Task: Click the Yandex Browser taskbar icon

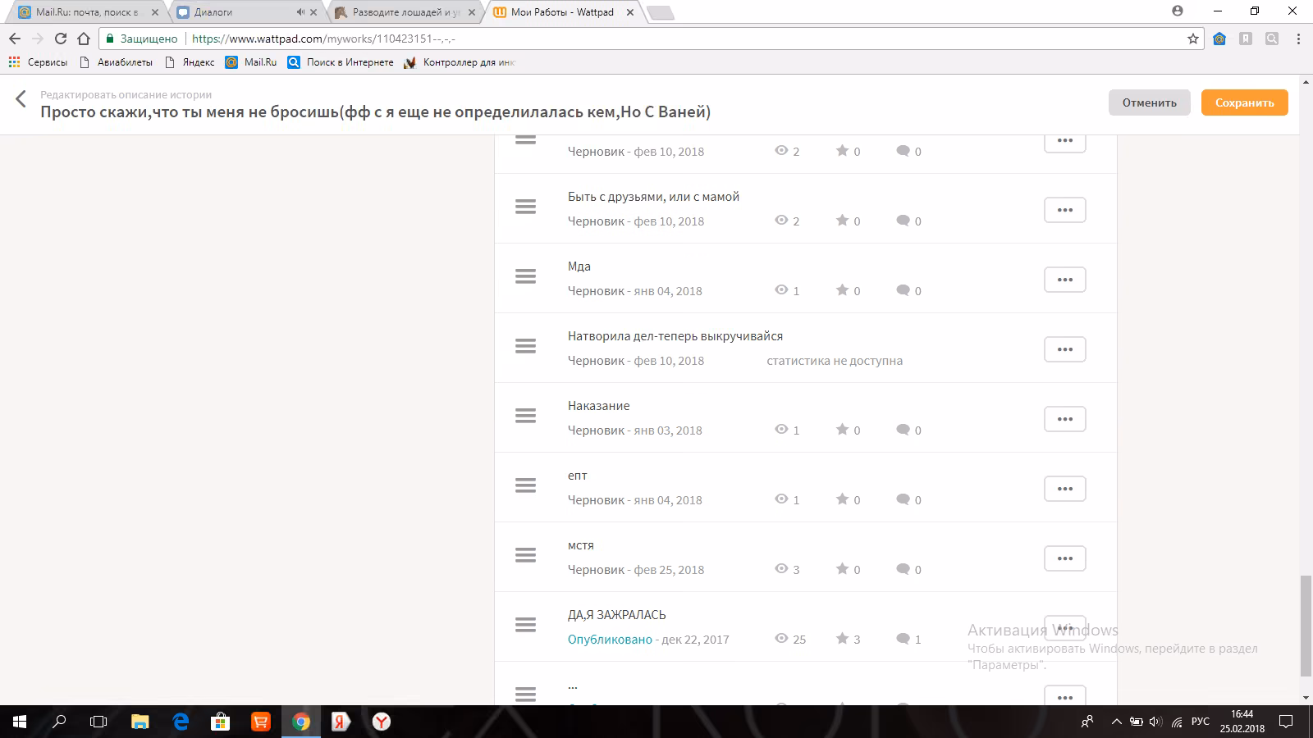Action: (x=381, y=722)
